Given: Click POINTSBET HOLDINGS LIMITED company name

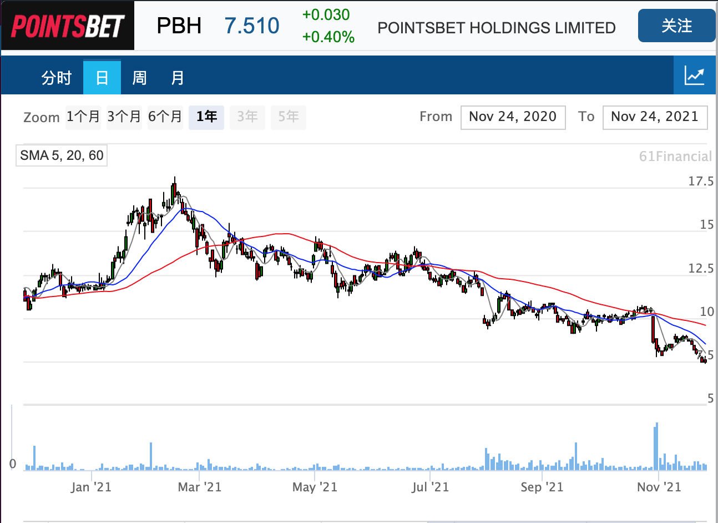Looking at the screenshot, I should tap(497, 28).
